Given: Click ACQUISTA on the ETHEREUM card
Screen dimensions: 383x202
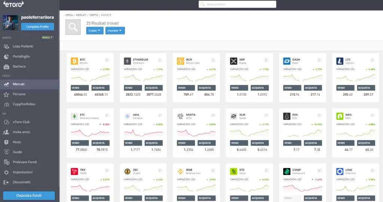Looking at the screenshot, I should (x=154, y=88).
